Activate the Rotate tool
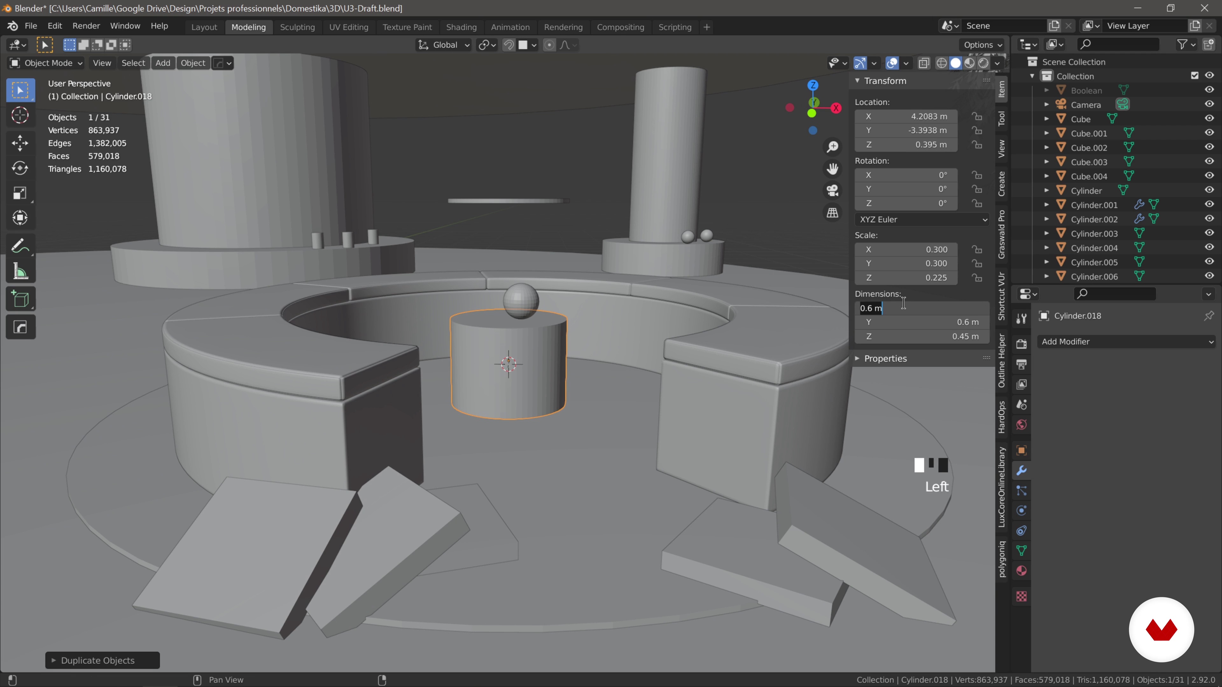The image size is (1222, 687). pyautogui.click(x=20, y=168)
